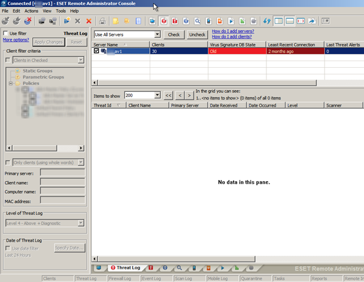Open the Help menu
Viewport: 364px width, 282px height.
(74, 11)
